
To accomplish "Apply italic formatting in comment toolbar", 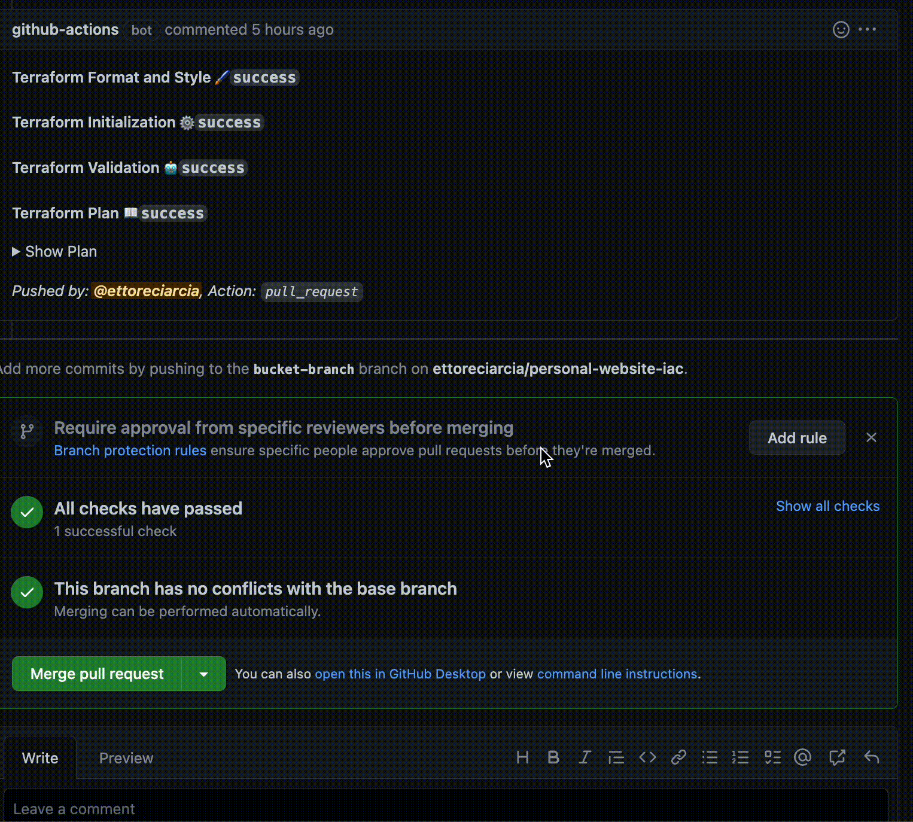I will coord(585,757).
